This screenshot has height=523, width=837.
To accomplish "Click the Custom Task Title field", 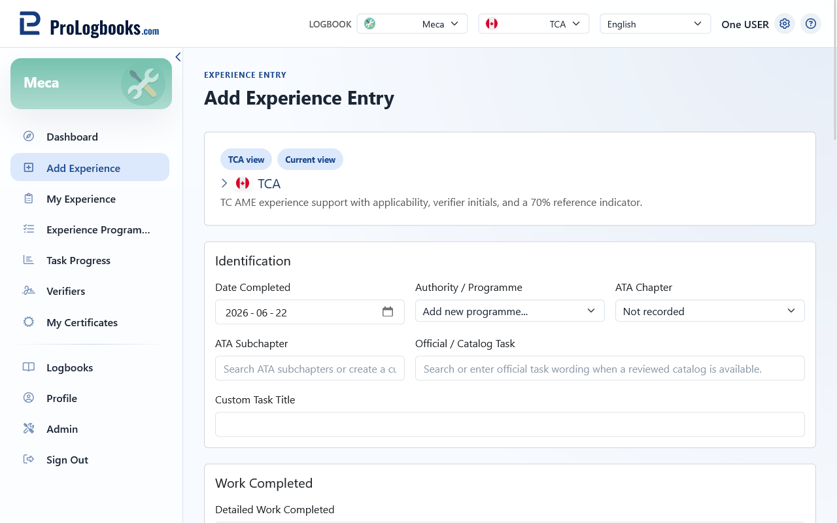I will tap(510, 424).
